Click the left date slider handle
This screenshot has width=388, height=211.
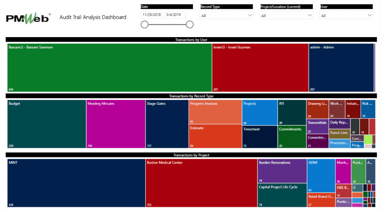coord(144,25)
